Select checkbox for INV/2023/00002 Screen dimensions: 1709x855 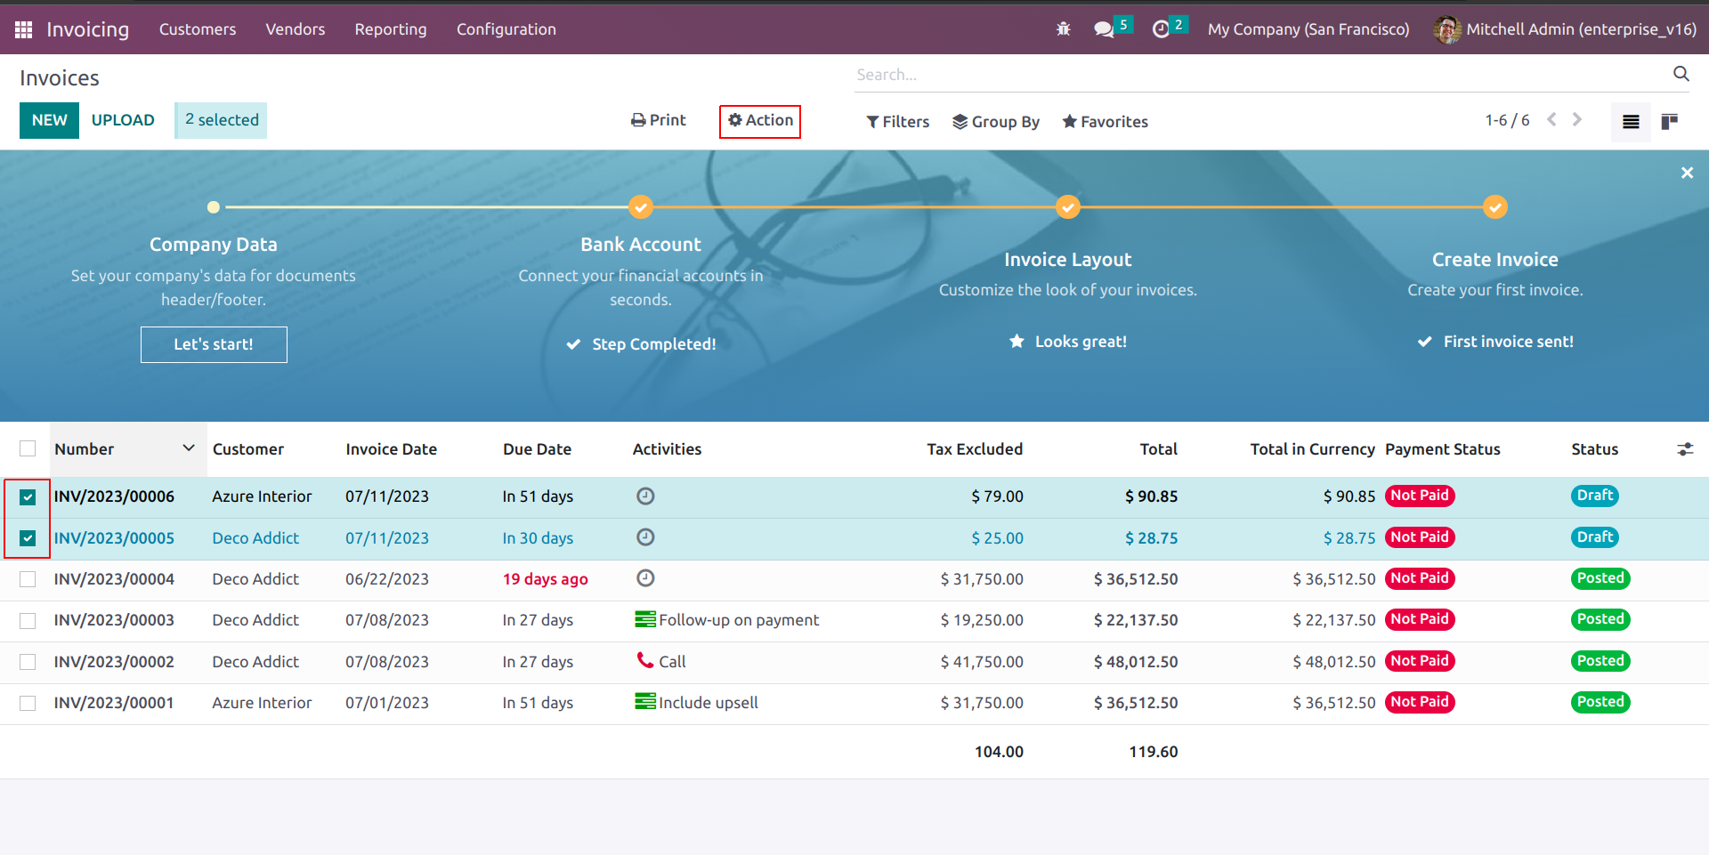(28, 662)
